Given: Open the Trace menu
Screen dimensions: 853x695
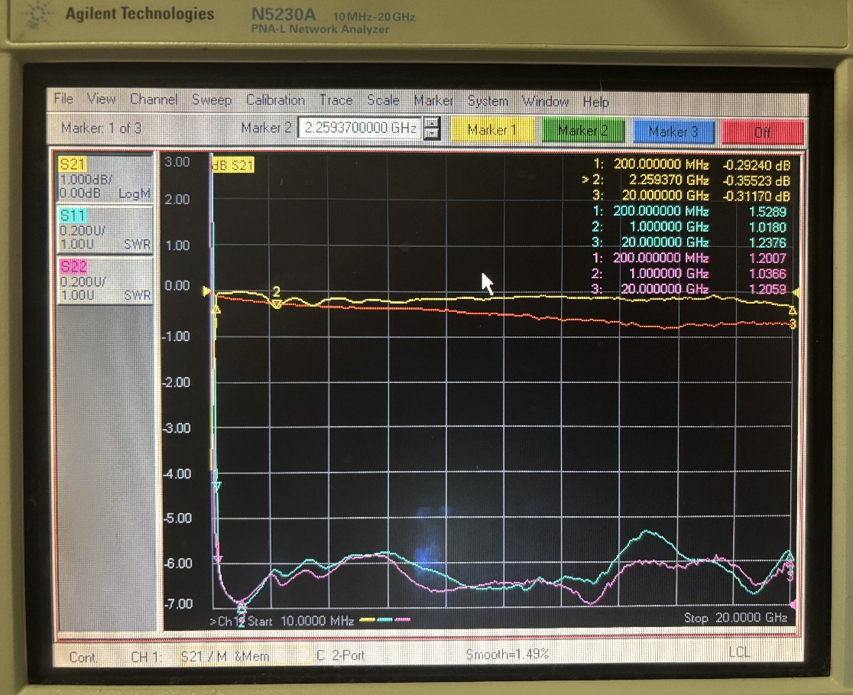Looking at the screenshot, I should [x=336, y=100].
